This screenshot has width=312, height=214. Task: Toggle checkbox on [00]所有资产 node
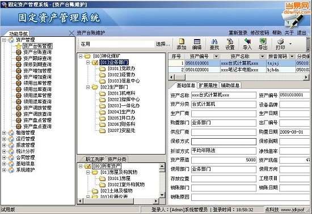point(88,166)
